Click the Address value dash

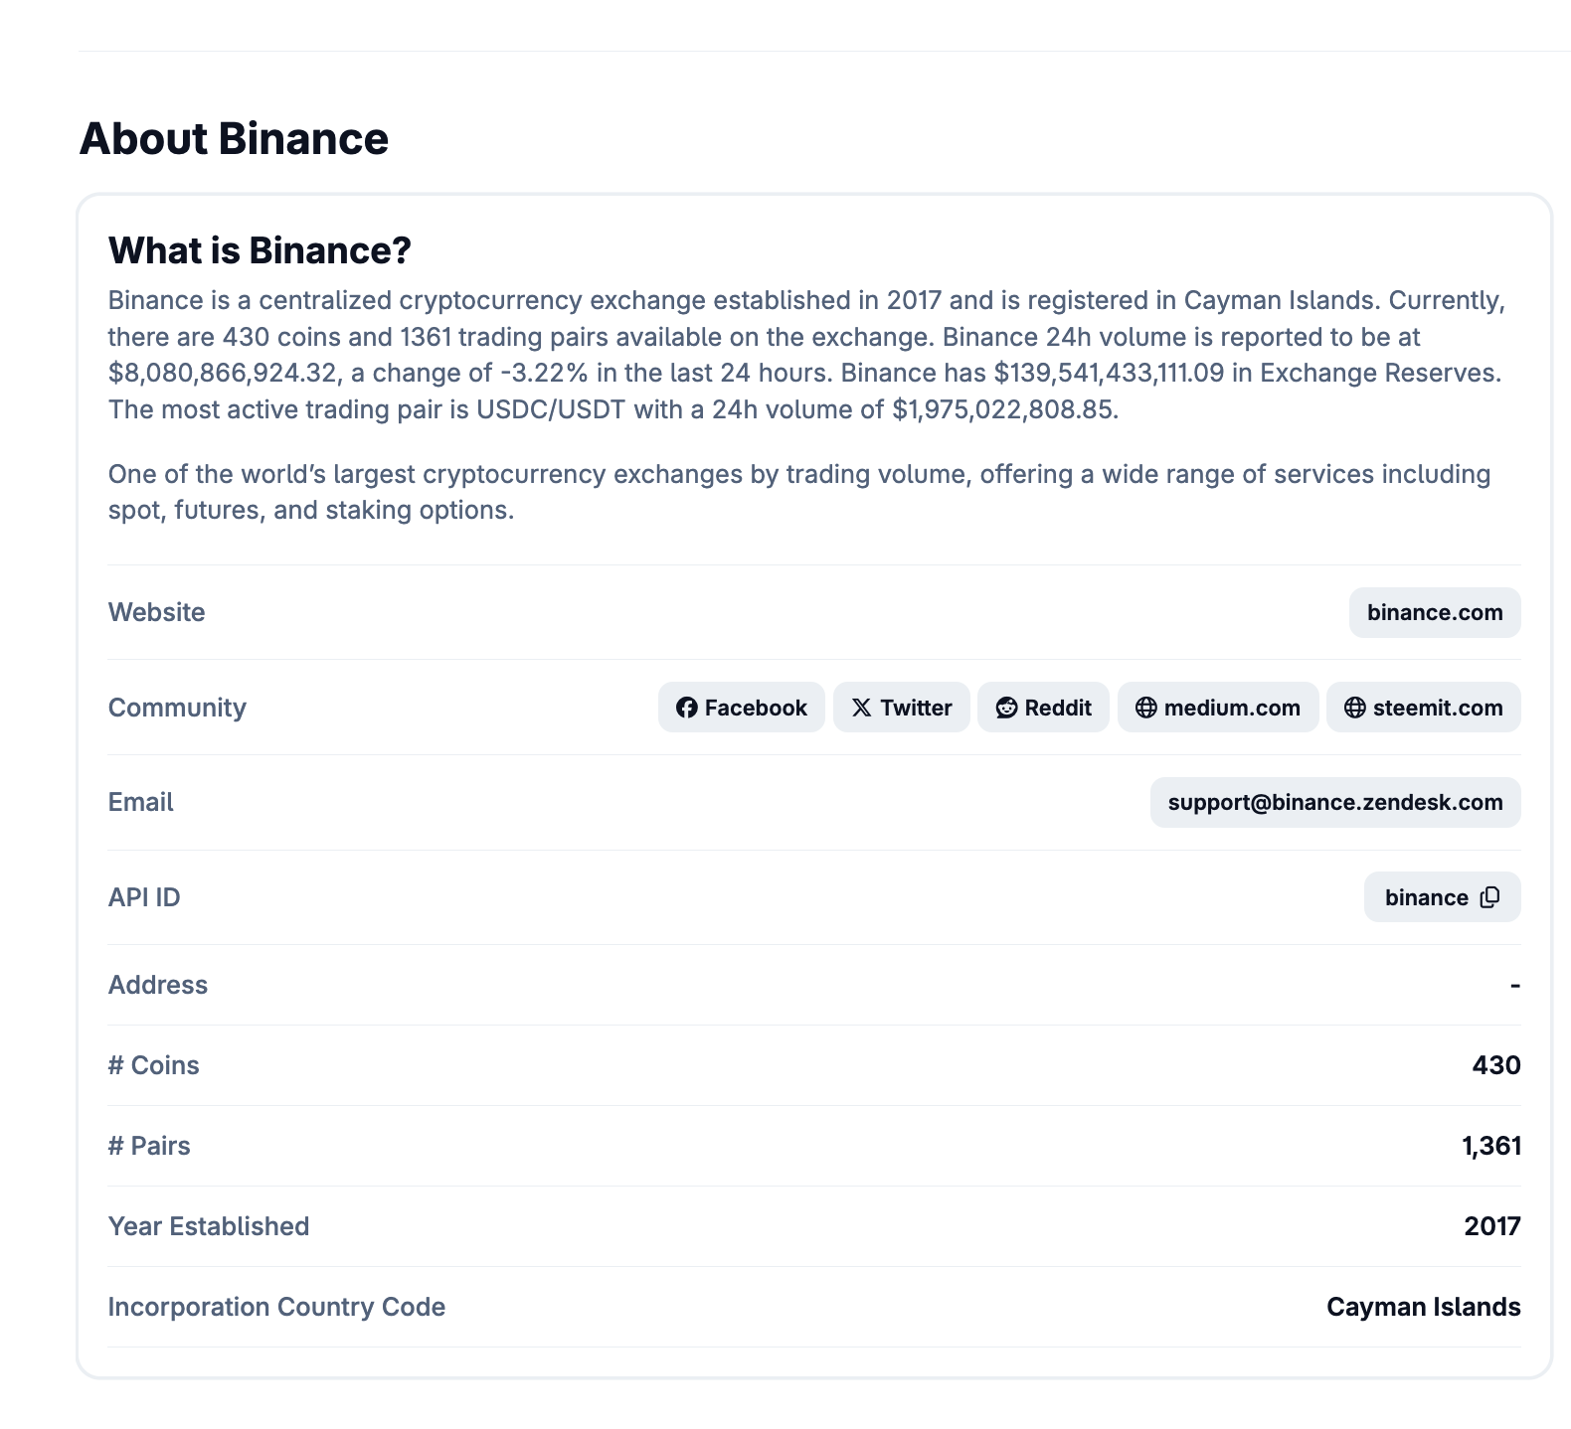point(1515,985)
